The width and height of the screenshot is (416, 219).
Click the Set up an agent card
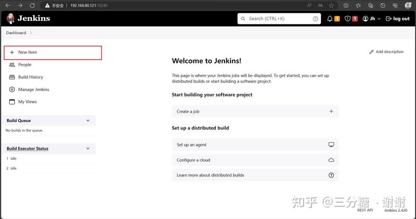[255, 145]
